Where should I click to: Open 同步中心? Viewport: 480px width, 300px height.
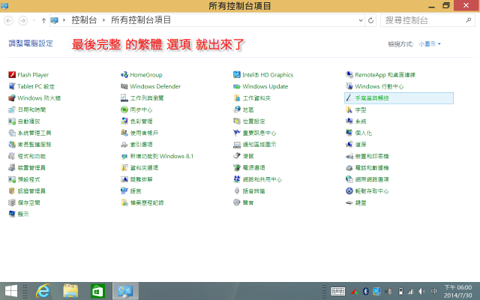(136, 109)
